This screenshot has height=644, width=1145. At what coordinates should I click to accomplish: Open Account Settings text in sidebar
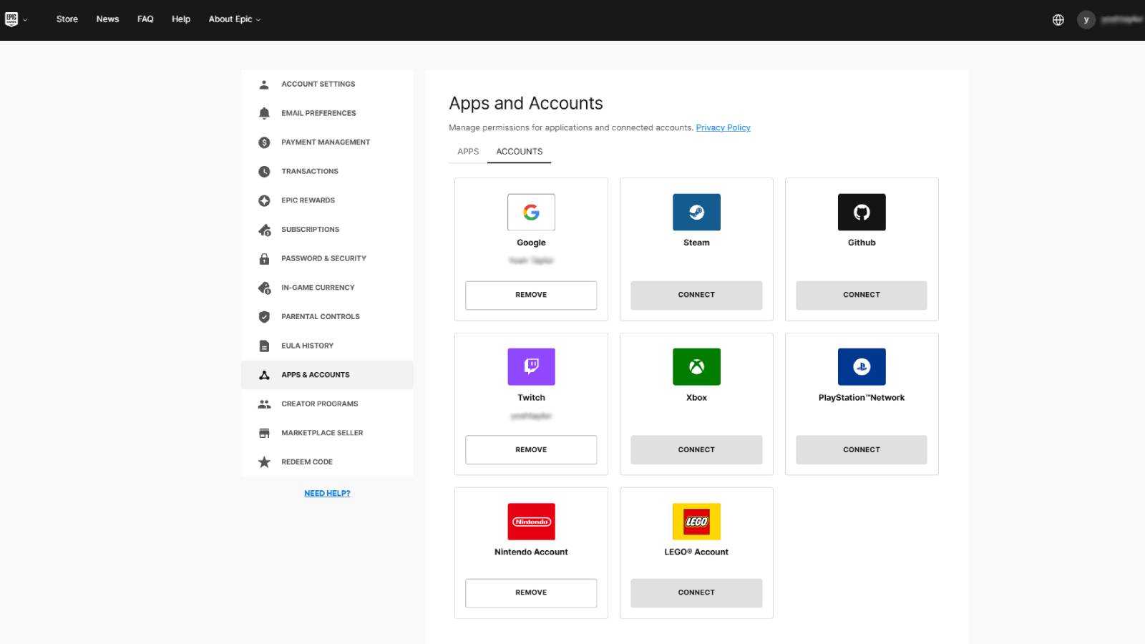tap(318, 84)
